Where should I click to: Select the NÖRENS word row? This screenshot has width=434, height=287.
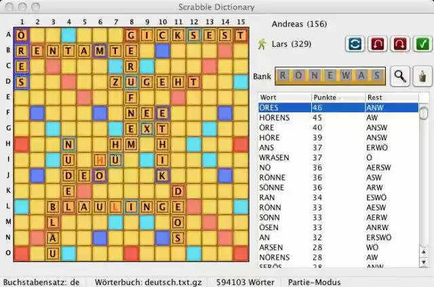[x=338, y=257]
